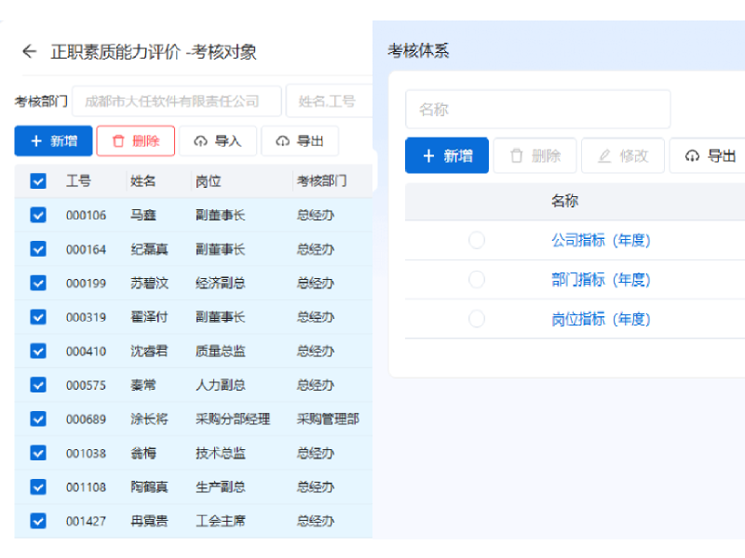
Task: Click the 采购分部经理 position cell
Action: pos(233,419)
